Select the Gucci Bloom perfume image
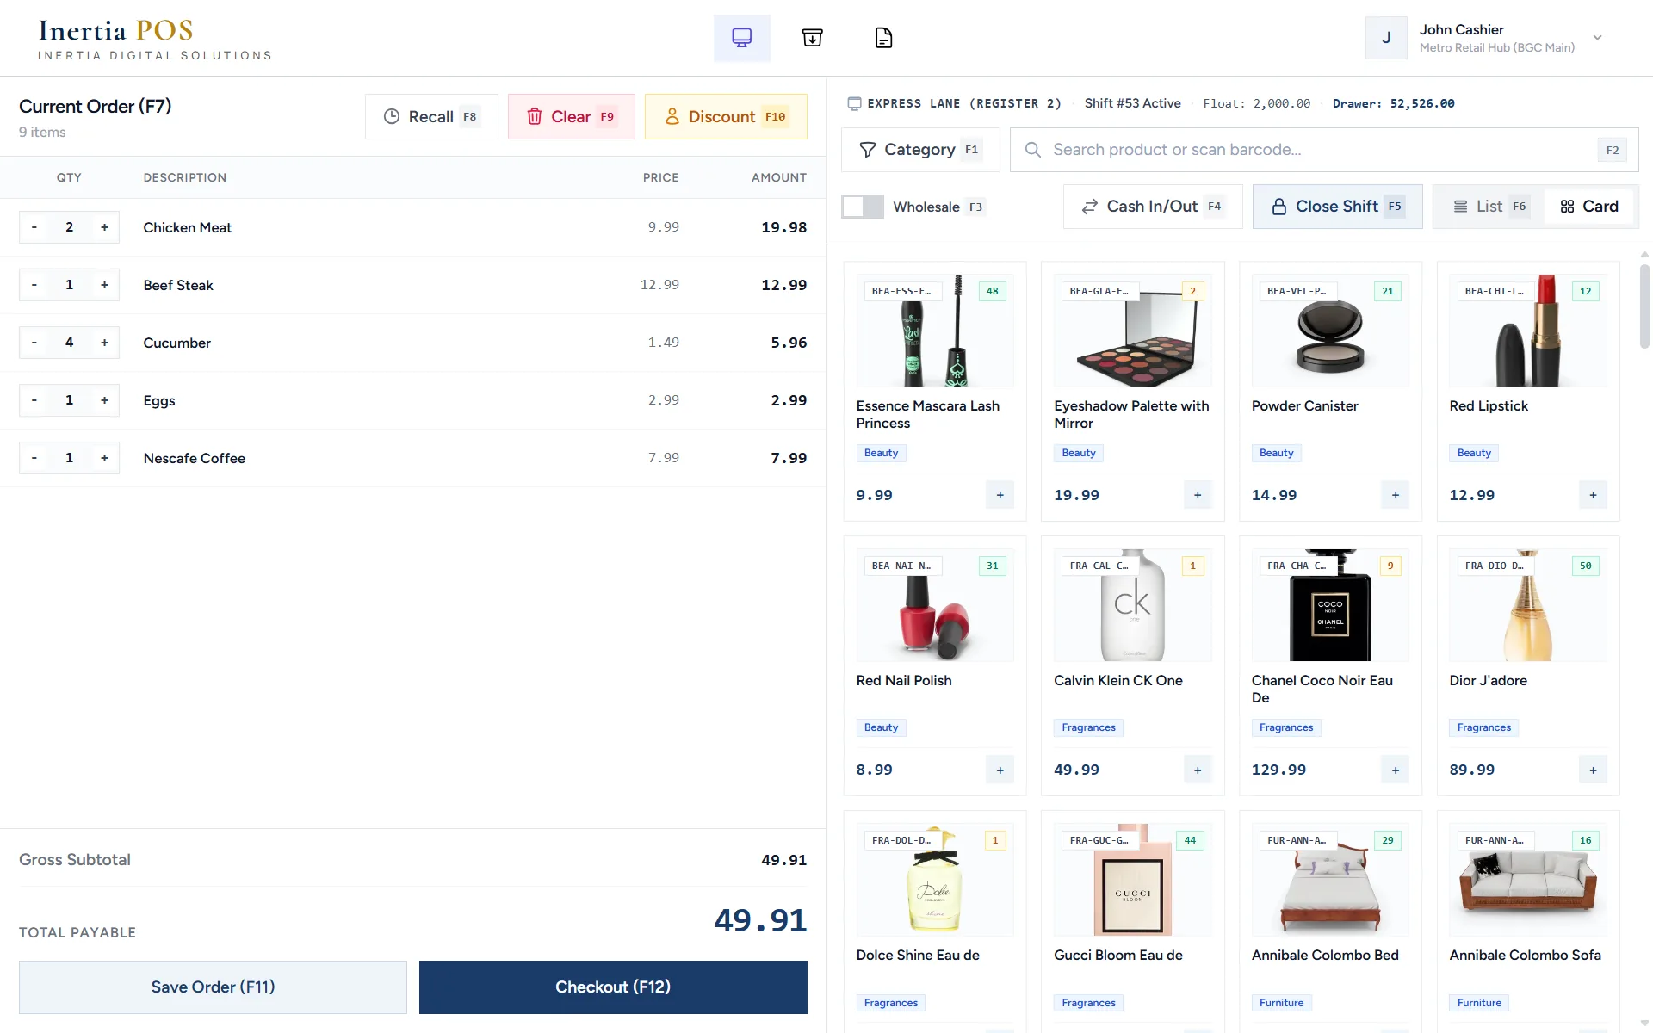The width and height of the screenshot is (1653, 1033). click(1133, 880)
